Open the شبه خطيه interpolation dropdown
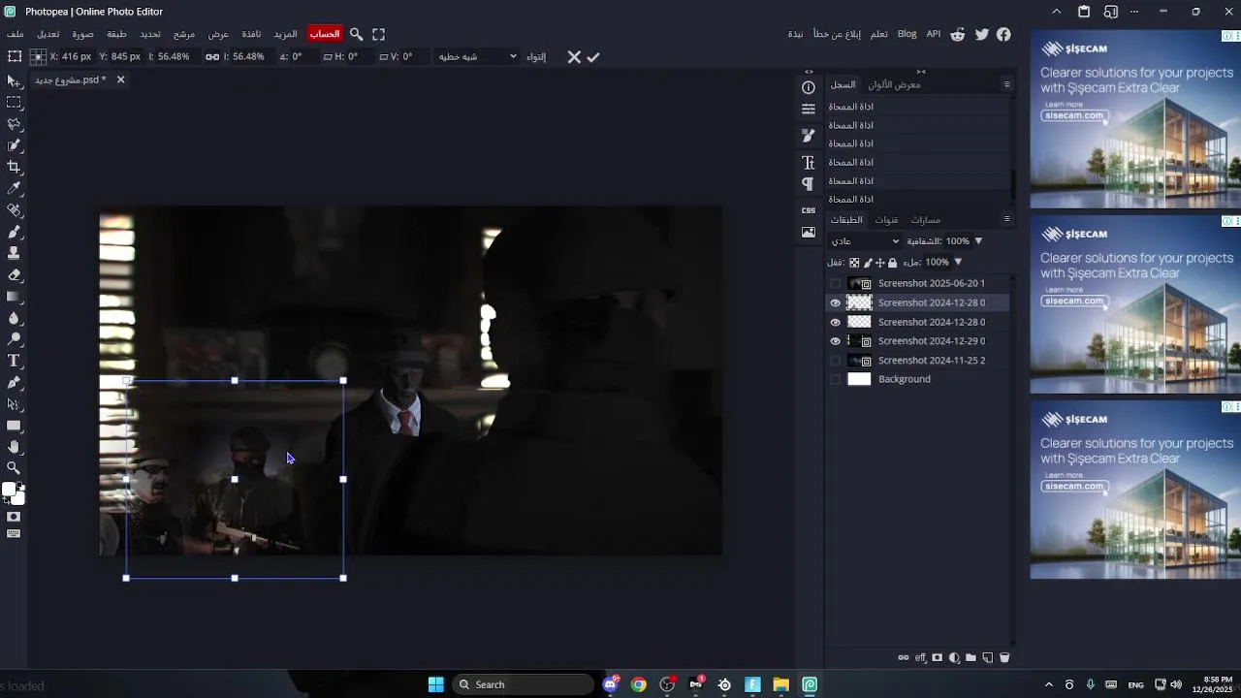The height and width of the screenshot is (698, 1241). pos(477,57)
